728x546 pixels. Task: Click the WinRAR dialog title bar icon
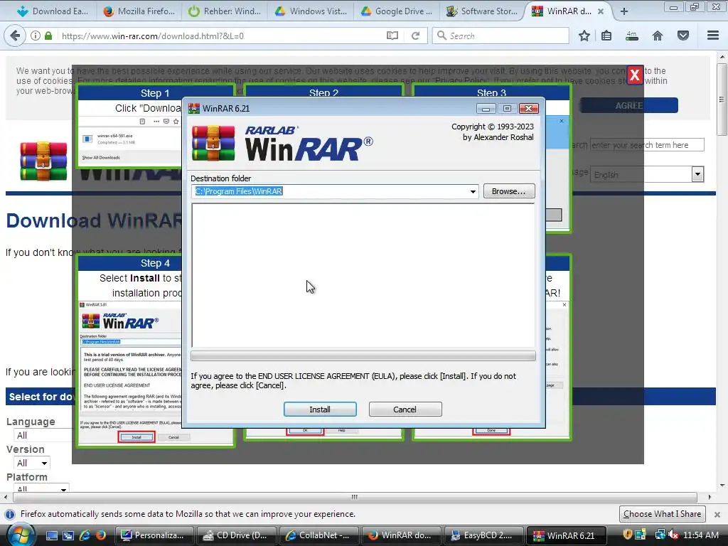[193, 108]
